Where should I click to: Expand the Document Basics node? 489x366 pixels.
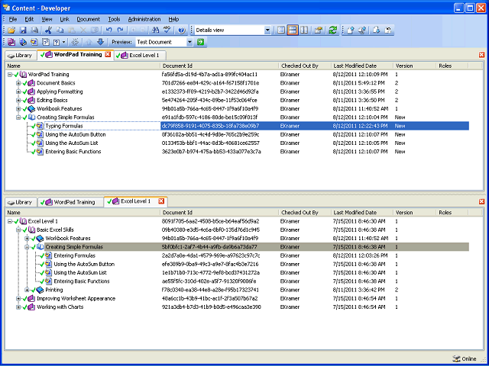(18, 83)
